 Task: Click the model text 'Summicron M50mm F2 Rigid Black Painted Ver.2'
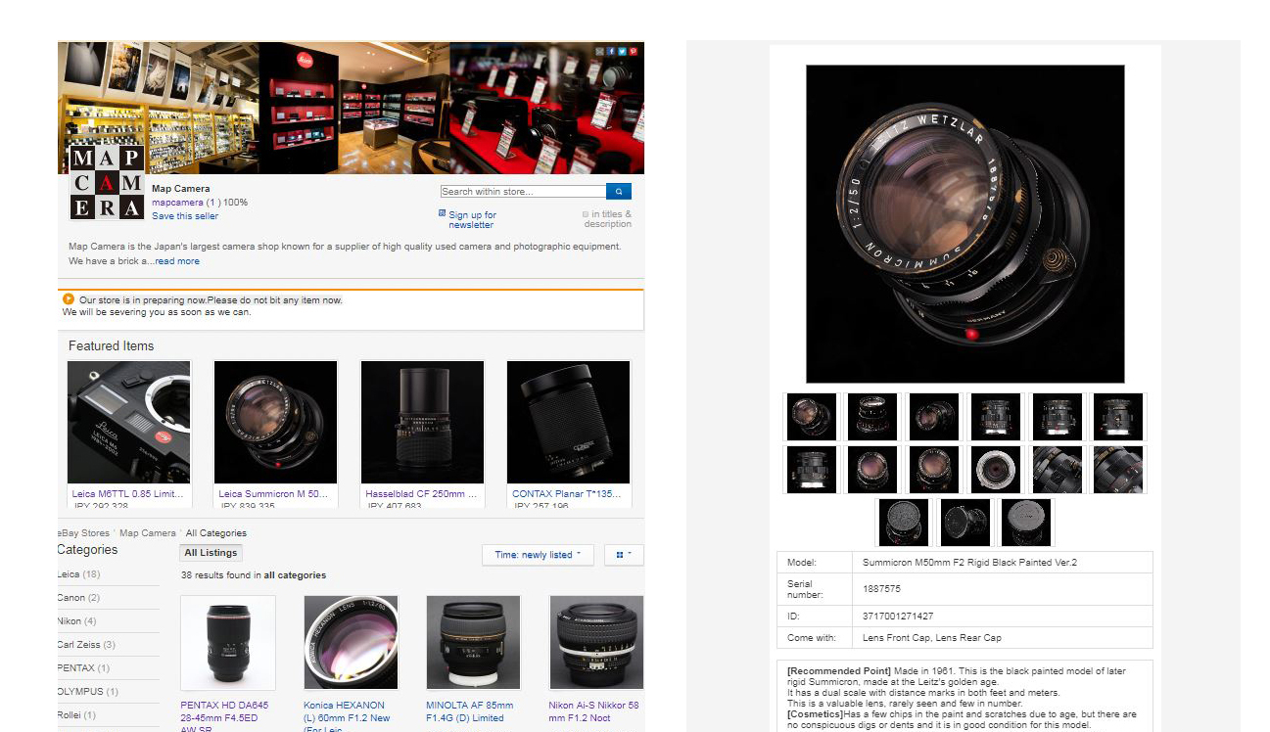pyautogui.click(x=969, y=563)
